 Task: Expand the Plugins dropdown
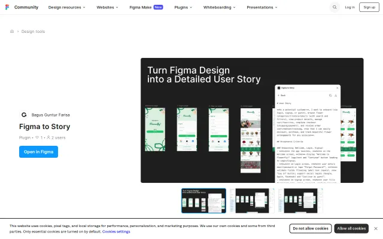point(183,7)
